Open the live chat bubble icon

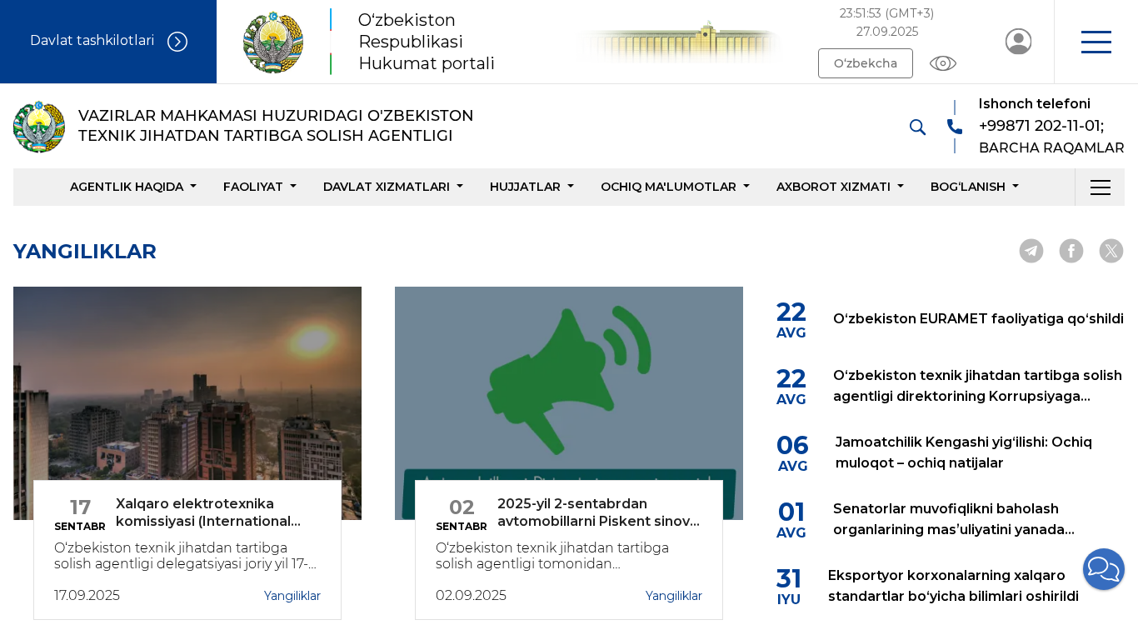pyautogui.click(x=1104, y=569)
